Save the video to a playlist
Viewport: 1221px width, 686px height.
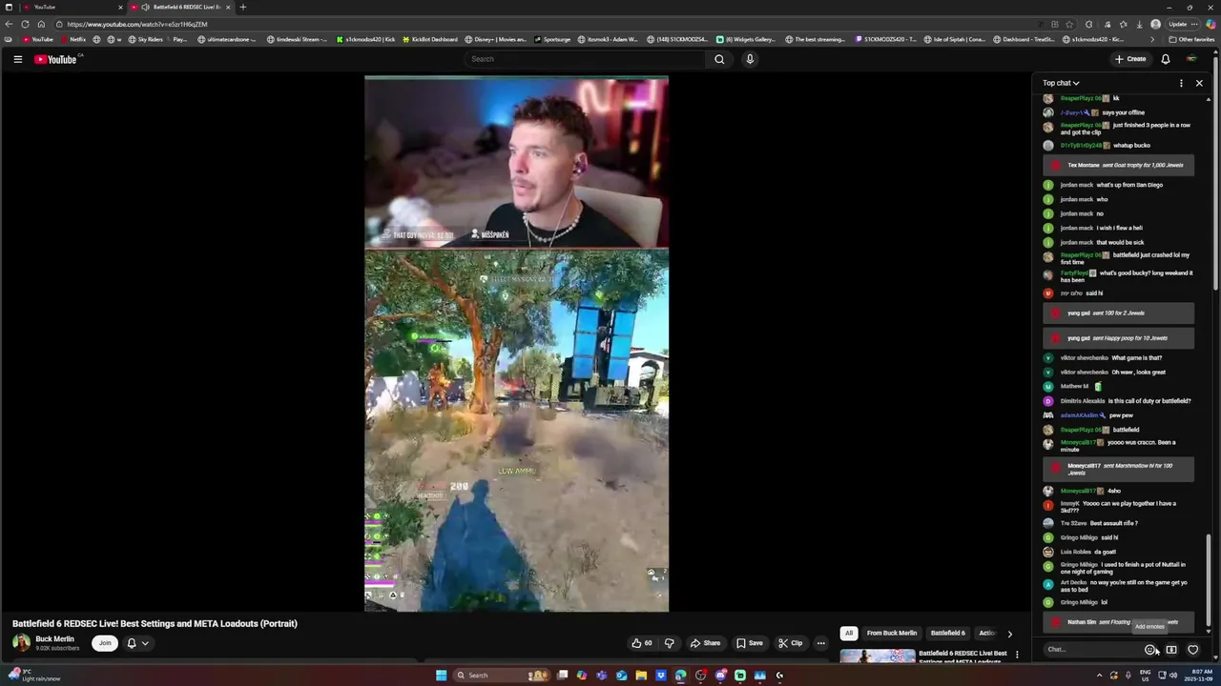[x=749, y=643]
